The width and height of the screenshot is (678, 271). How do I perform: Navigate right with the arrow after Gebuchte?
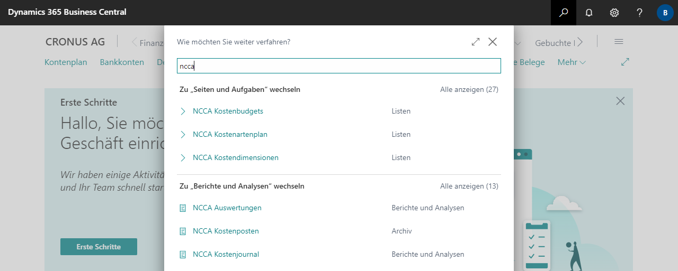580,42
